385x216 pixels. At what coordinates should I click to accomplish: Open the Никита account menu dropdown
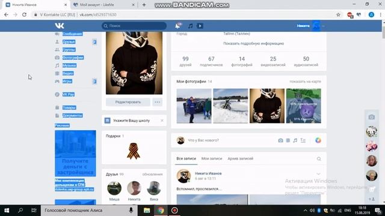310,26
